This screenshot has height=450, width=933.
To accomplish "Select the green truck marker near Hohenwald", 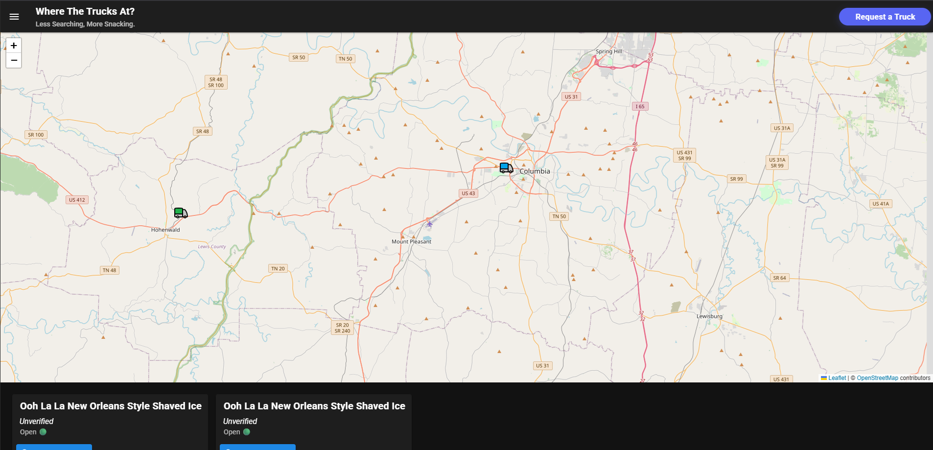I will [x=181, y=213].
